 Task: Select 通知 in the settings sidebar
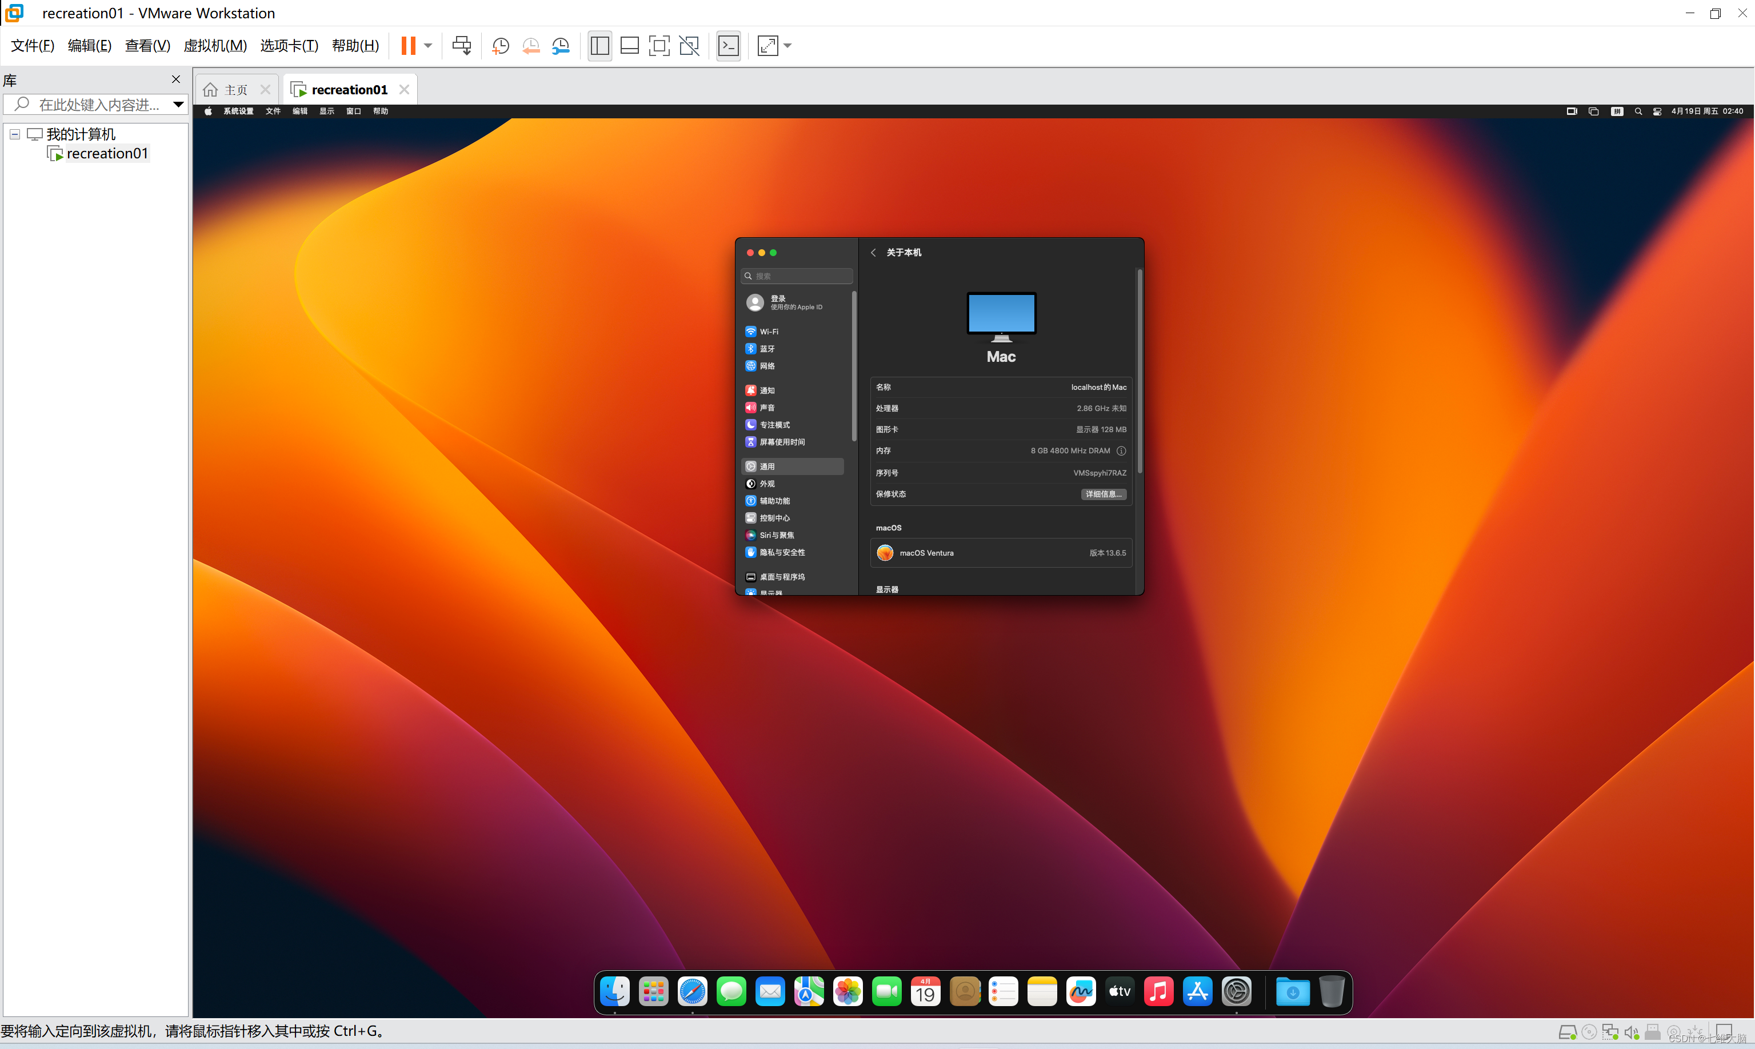coord(793,390)
